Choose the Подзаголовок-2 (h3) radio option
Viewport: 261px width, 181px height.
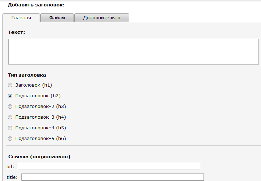(x=10, y=107)
